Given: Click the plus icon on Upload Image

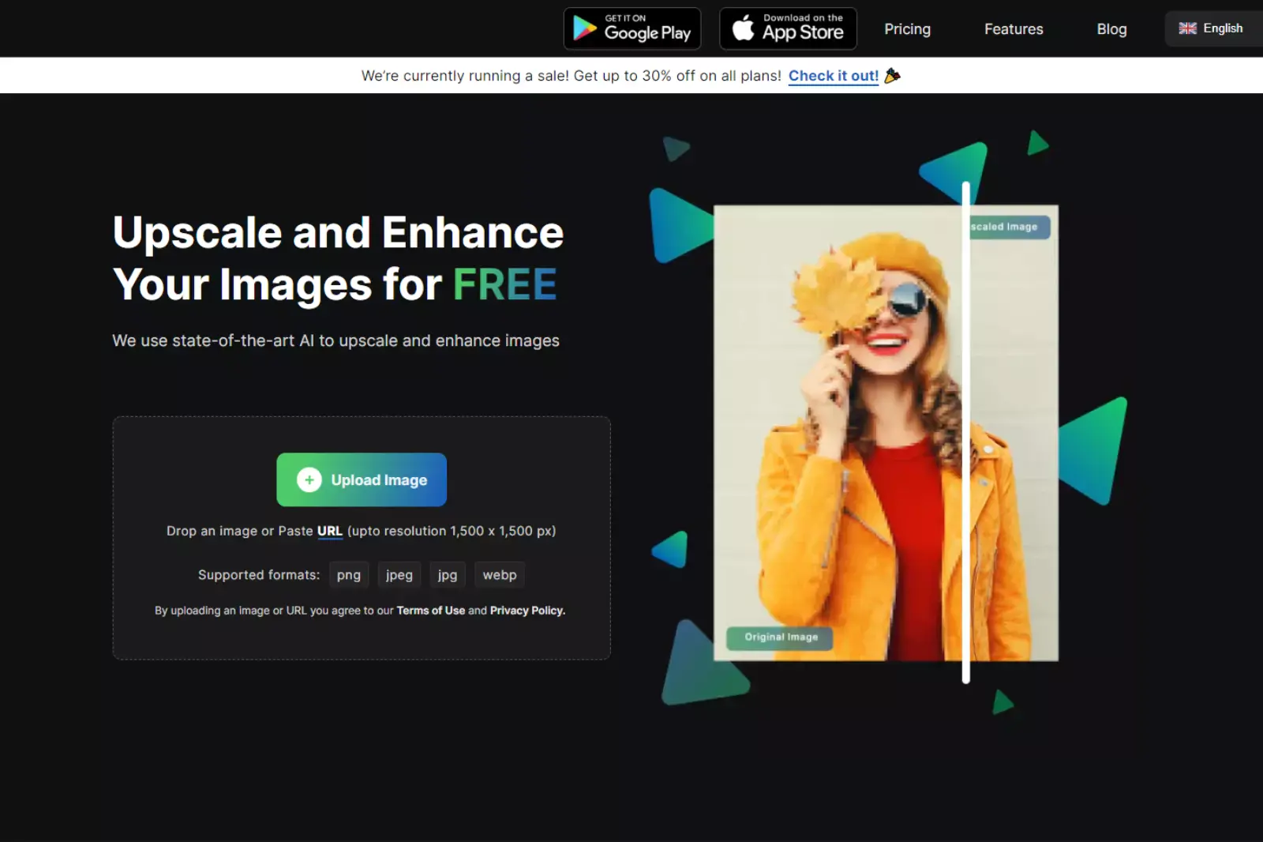Looking at the screenshot, I should (308, 479).
